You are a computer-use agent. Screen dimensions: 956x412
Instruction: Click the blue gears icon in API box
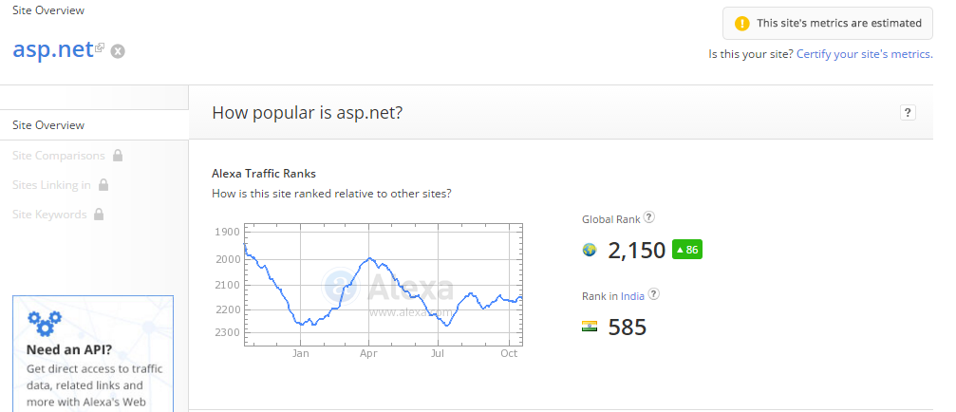click(x=45, y=323)
